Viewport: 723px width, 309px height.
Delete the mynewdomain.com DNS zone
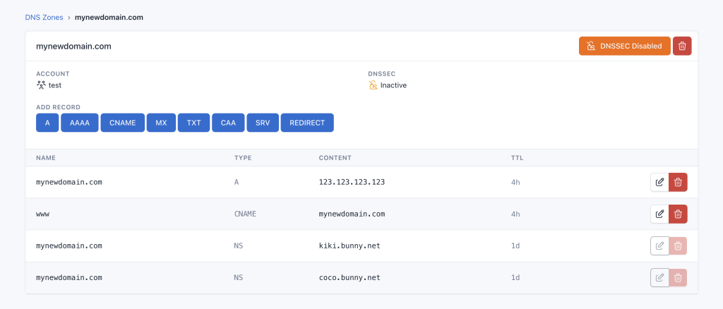[682, 46]
